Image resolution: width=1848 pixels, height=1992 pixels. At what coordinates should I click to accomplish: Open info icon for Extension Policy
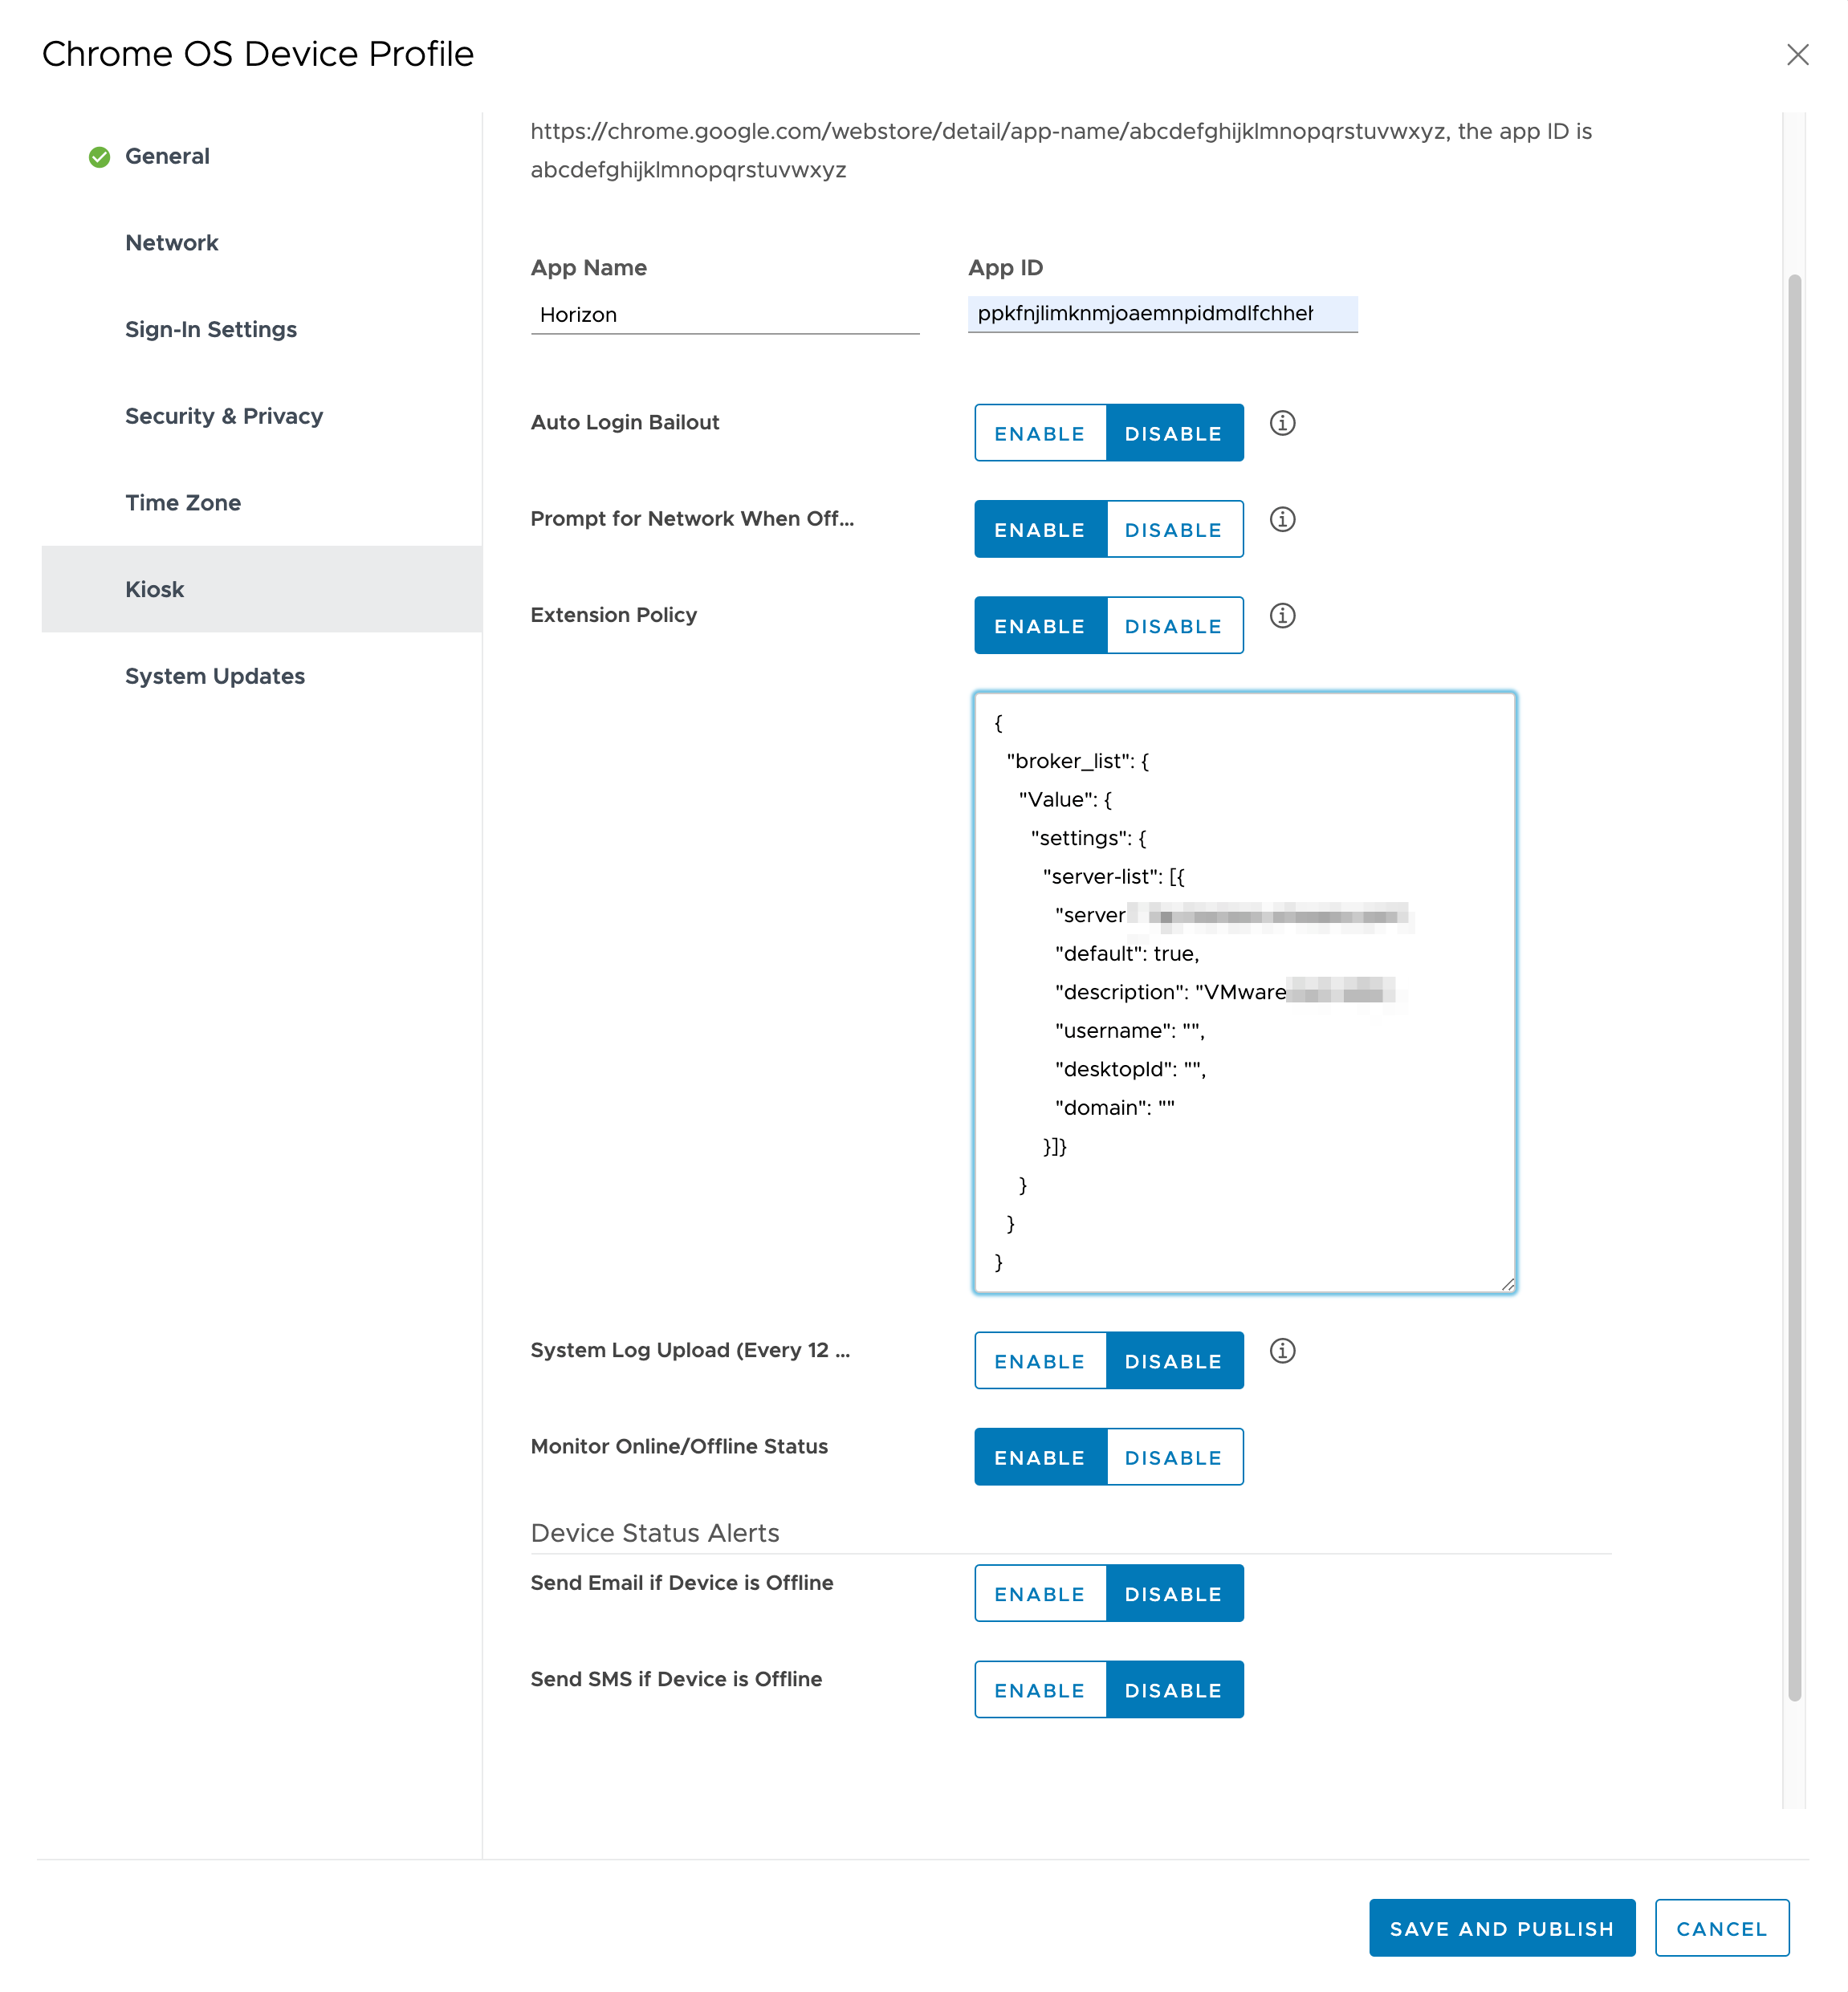click(1282, 616)
